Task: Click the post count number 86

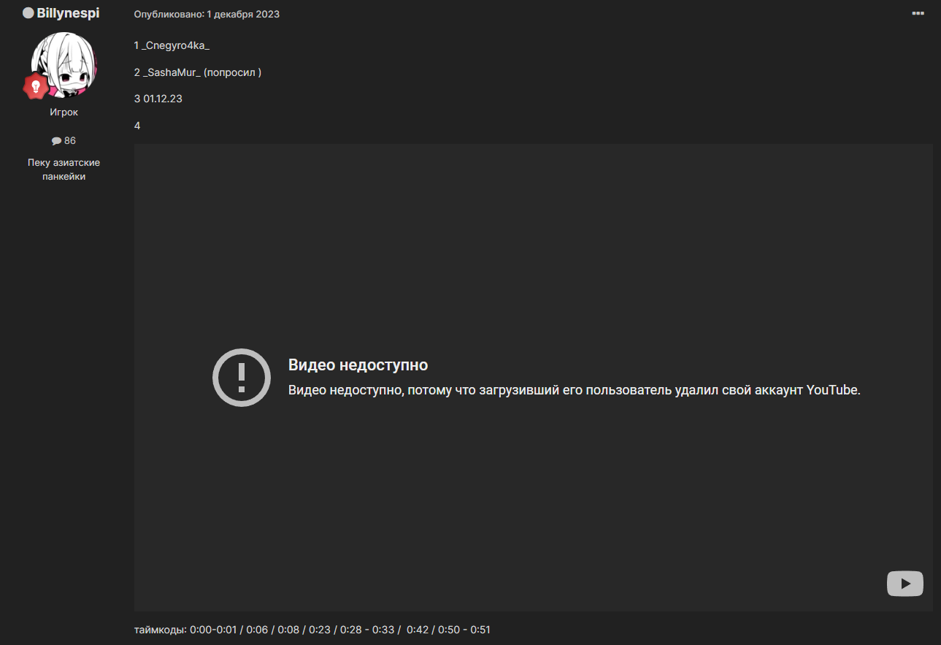Action: 70,141
